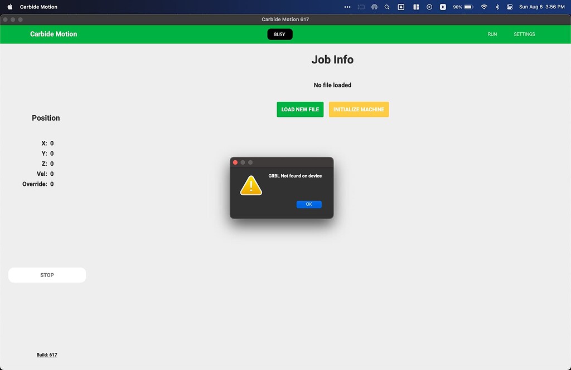This screenshot has width=571, height=370.
Task: Click OK in the GRBL warning dialog
Action: tap(309, 204)
